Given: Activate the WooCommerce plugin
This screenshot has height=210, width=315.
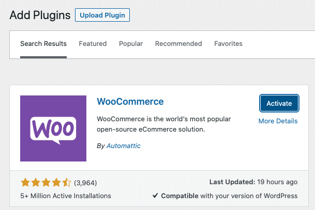Looking at the screenshot, I should [x=279, y=103].
